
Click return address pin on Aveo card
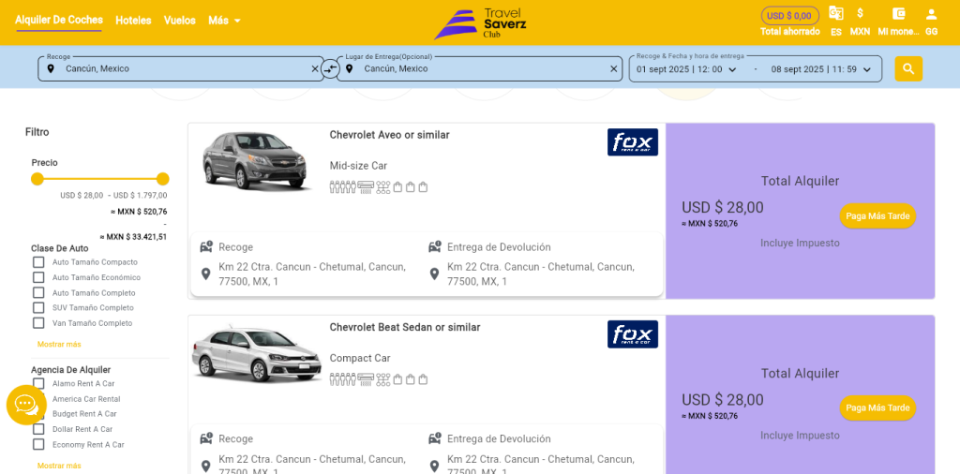(x=434, y=274)
